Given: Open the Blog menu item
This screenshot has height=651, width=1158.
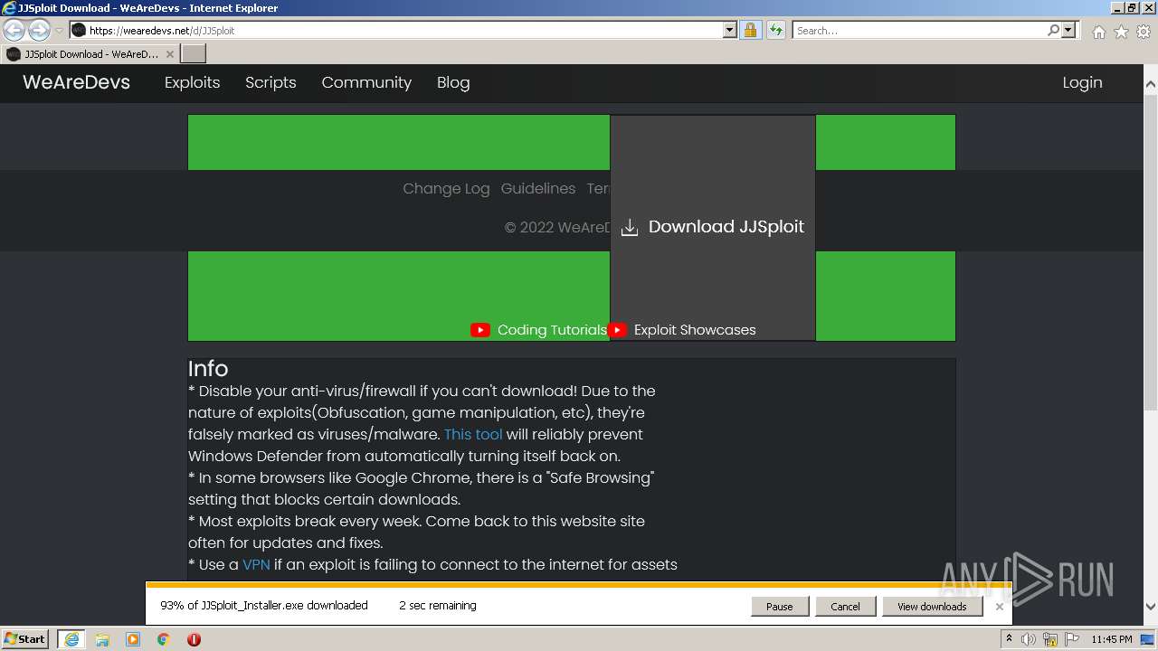Looking at the screenshot, I should pos(453,82).
